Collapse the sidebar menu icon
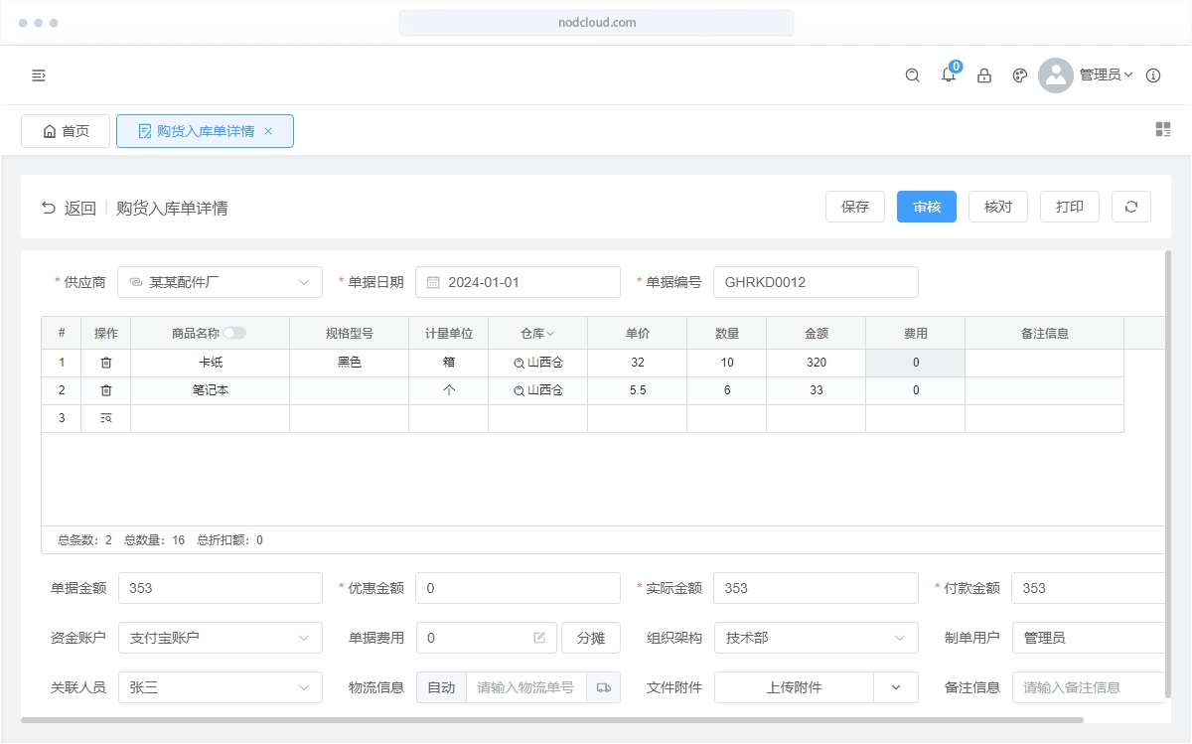 [39, 75]
